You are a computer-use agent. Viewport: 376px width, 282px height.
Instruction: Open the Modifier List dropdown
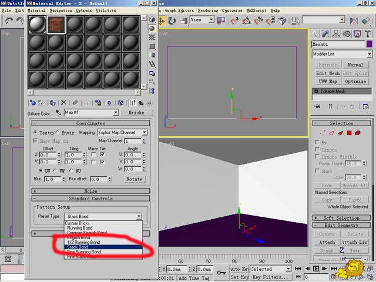coord(341,54)
